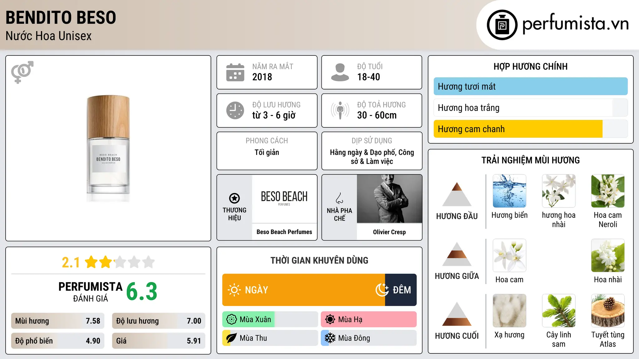
Task: Click the leaf icon for Mùa Thu
Action: click(x=232, y=338)
